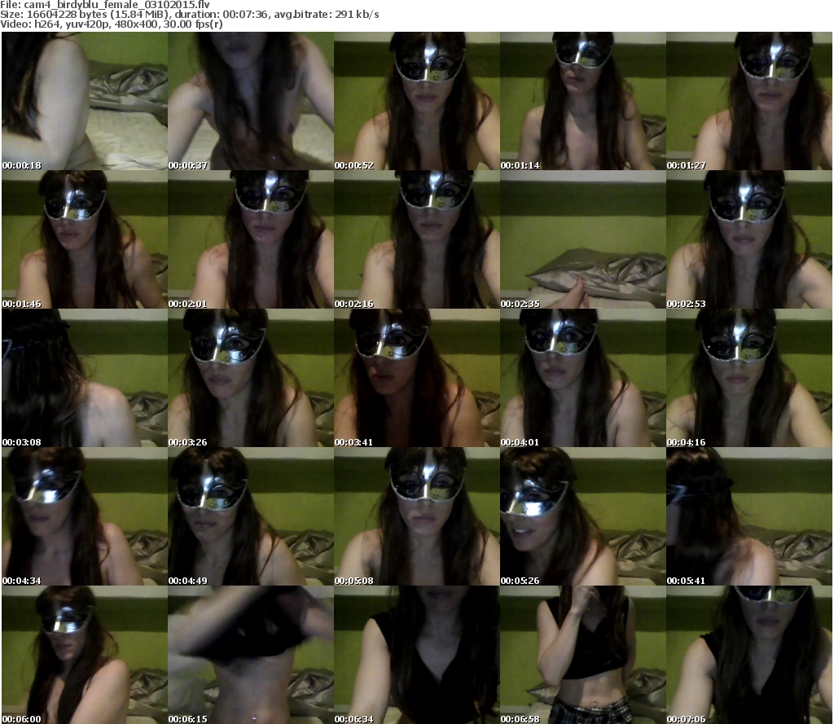The image size is (834, 724).
Task: Open the frame at 00:00:52
Action: tap(416, 101)
